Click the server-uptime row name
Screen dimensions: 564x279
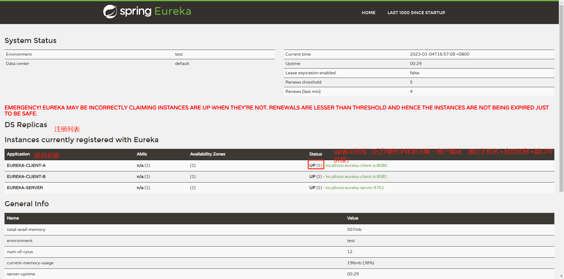pos(21,274)
